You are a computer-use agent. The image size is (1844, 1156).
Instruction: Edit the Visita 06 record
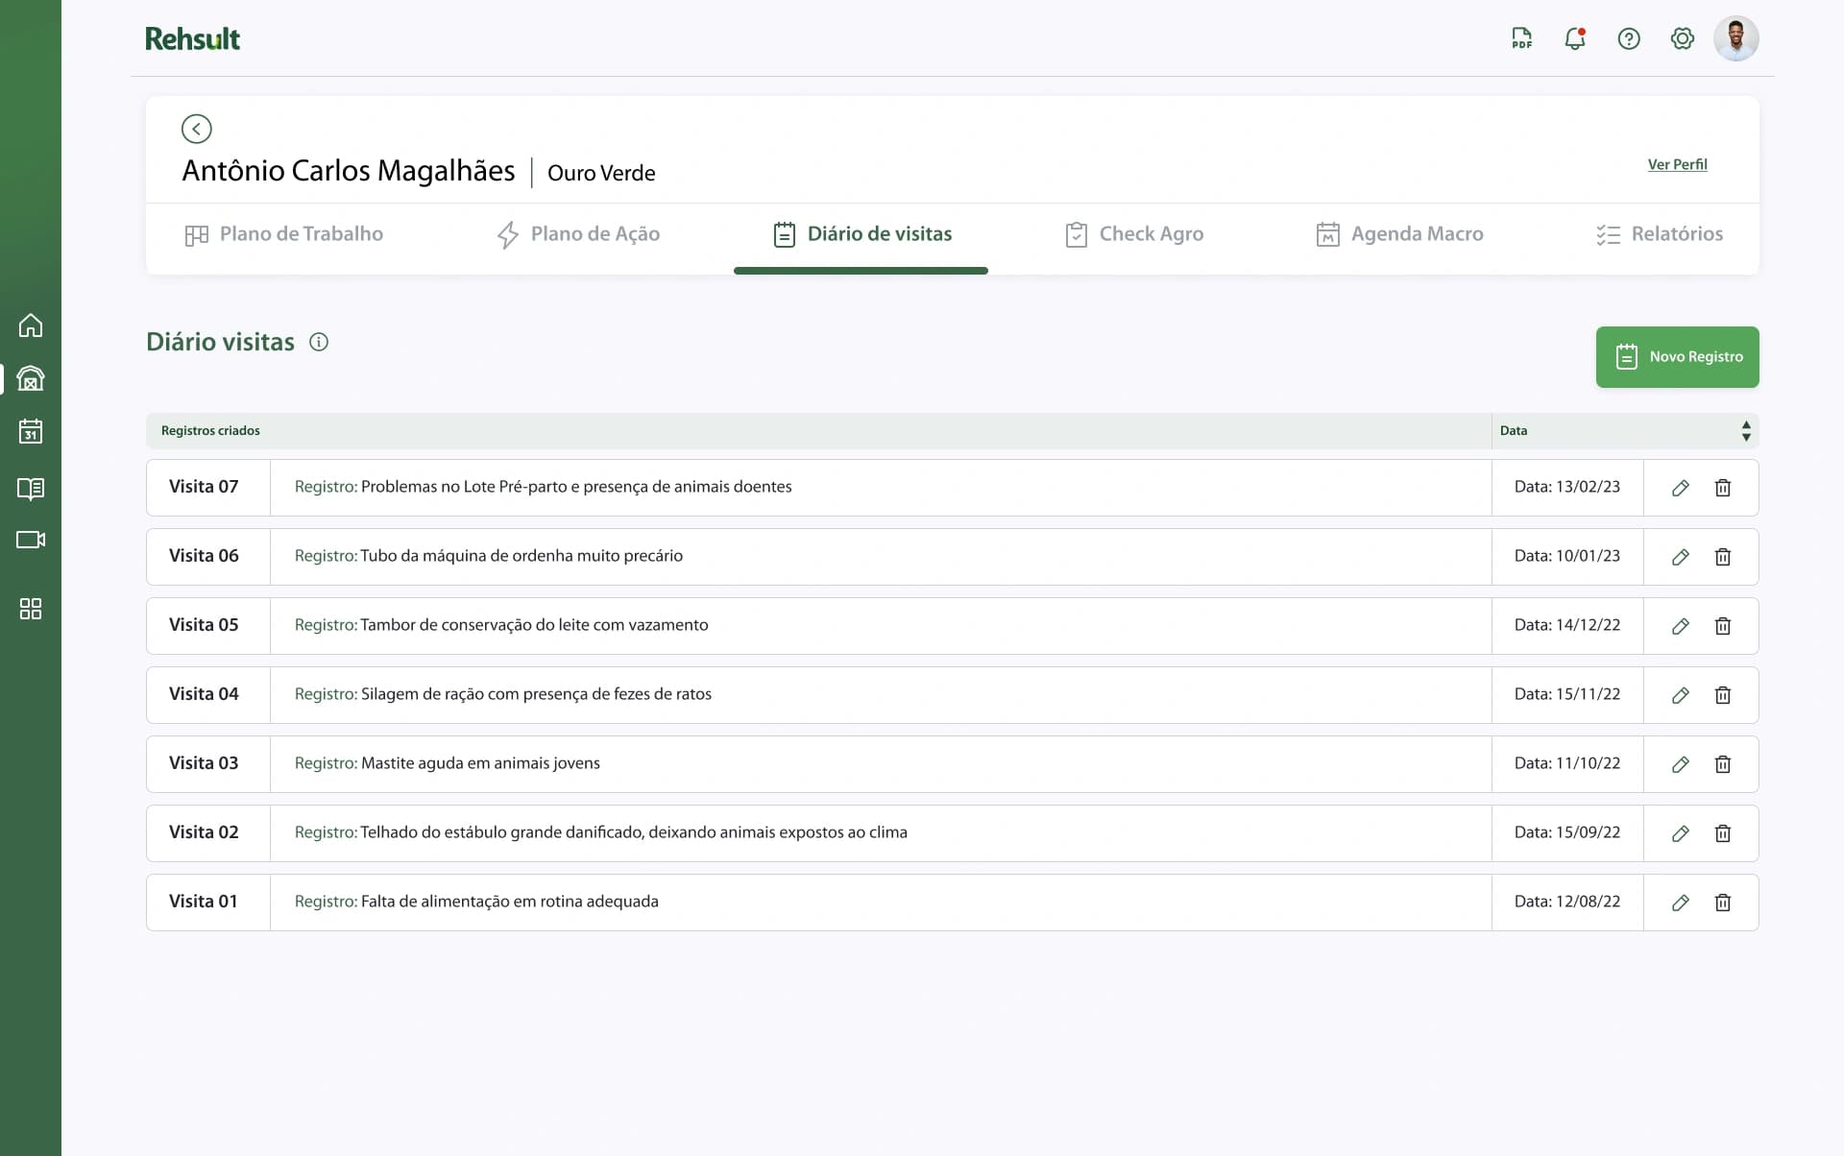coord(1681,557)
